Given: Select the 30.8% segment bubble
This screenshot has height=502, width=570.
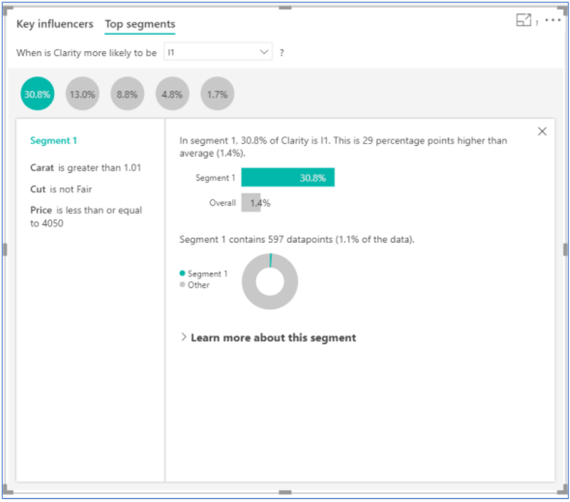Looking at the screenshot, I should pos(37,94).
